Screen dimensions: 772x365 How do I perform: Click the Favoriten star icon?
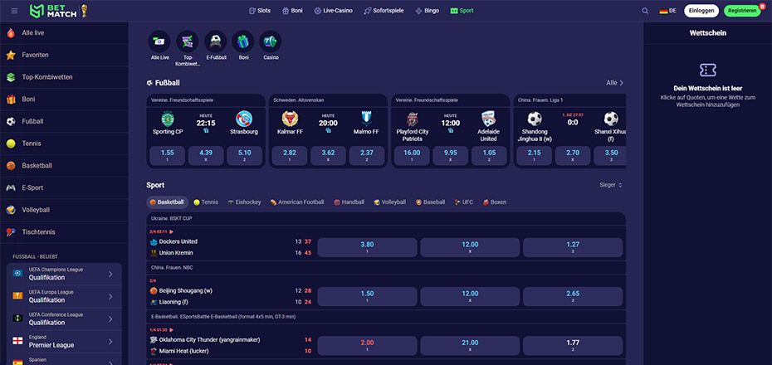11,55
